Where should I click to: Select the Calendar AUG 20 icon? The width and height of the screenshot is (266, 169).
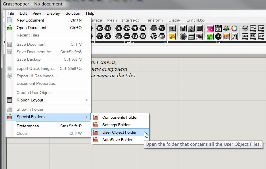(x=218, y=28)
